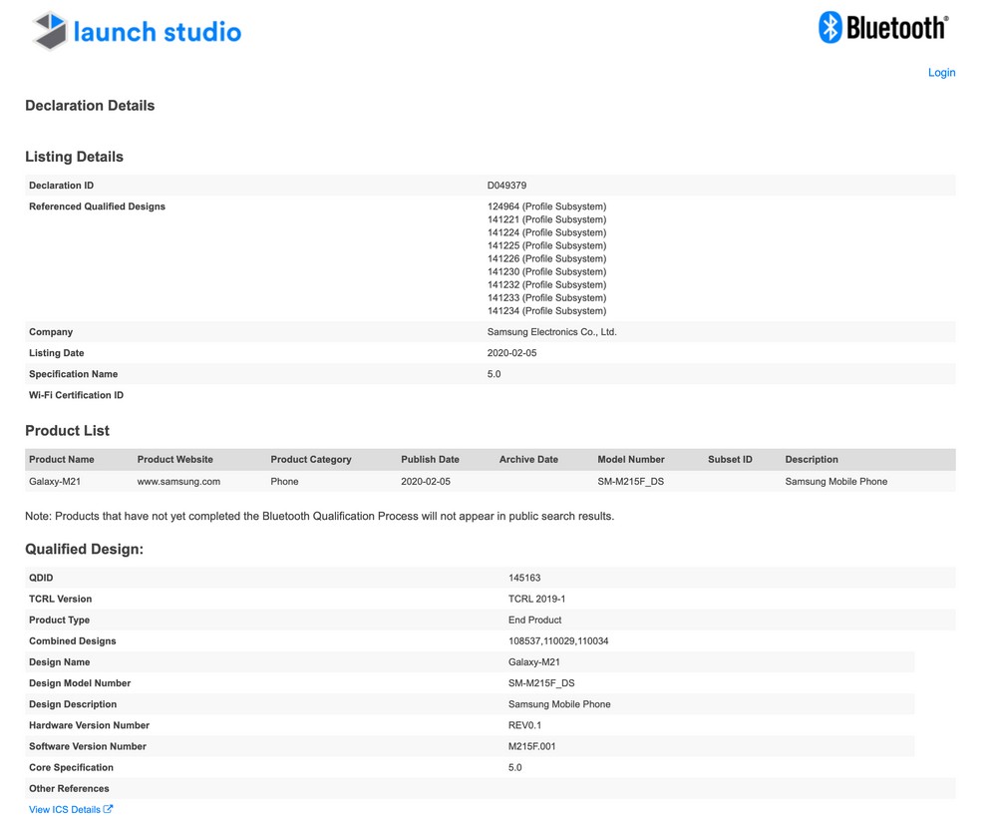Click Specification Name value 5.0
Viewport: 997px width, 829px height.
coord(495,374)
